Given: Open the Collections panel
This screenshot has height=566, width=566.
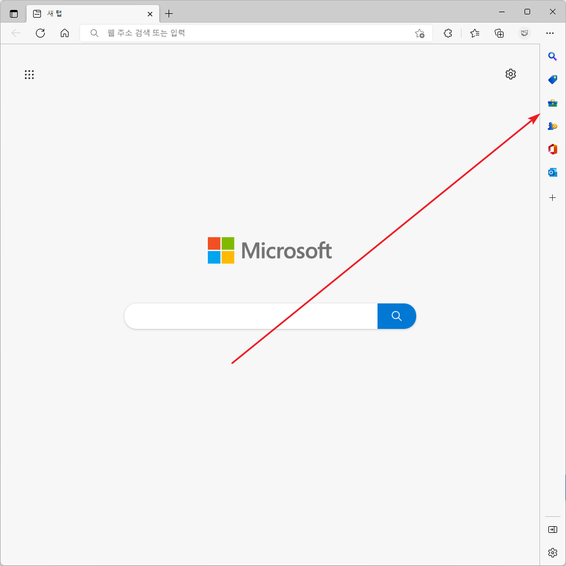Looking at the screenshot, I should [499, 33].
